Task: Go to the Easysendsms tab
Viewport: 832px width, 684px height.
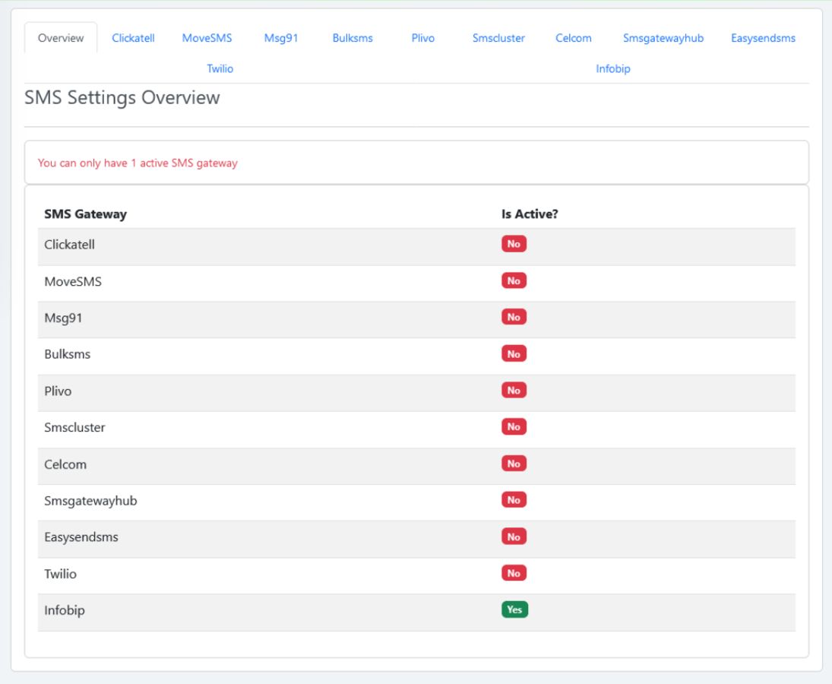Action: (x=763, y=38)
